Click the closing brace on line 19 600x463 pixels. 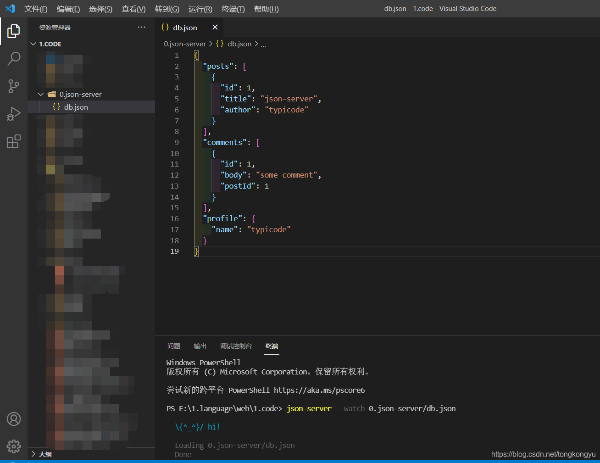tap(196, 251)
